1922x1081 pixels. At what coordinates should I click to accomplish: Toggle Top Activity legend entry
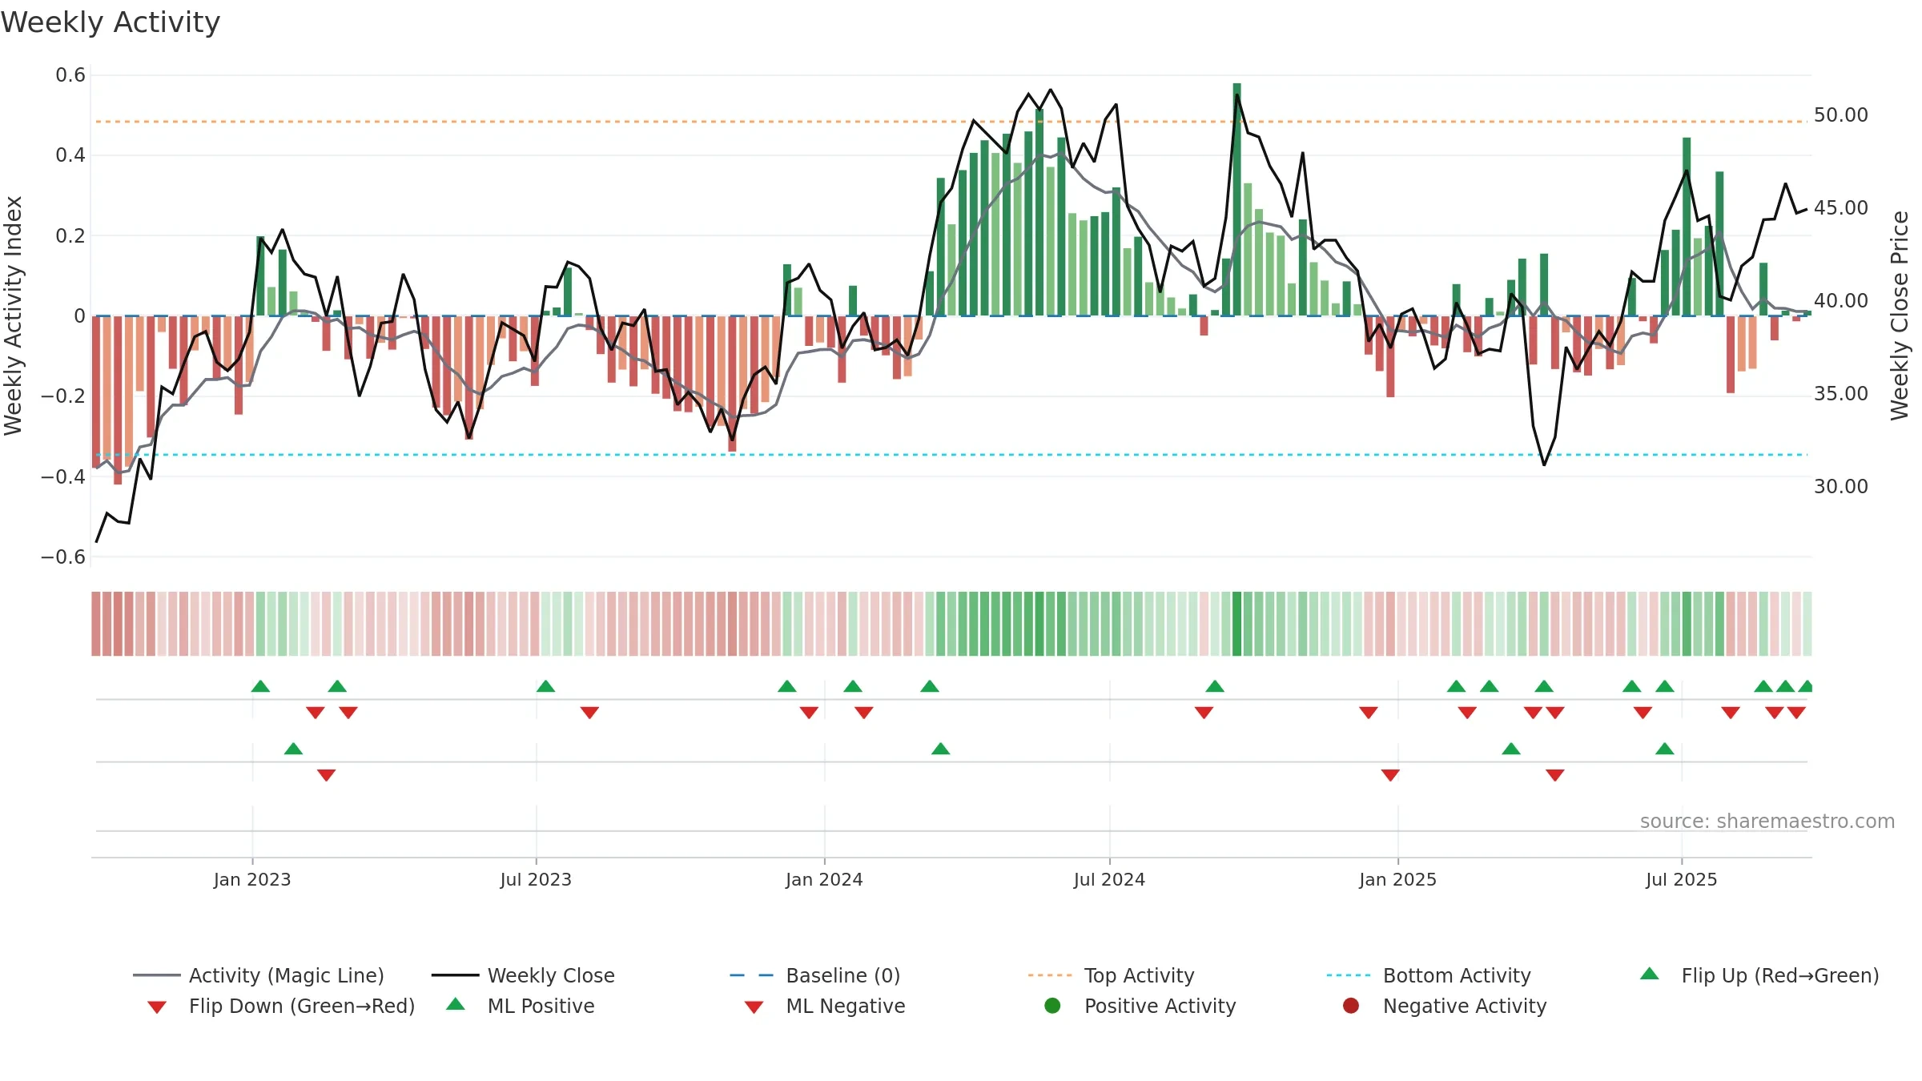[x=1111, y=975]
